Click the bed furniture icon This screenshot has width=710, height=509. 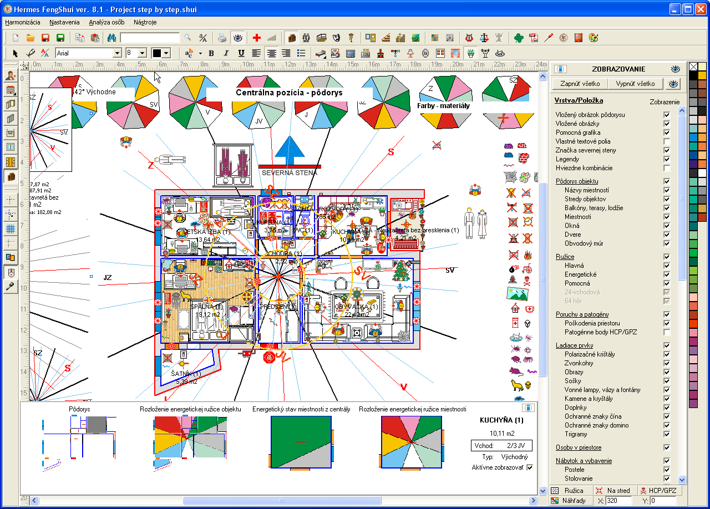coord(320,53)
